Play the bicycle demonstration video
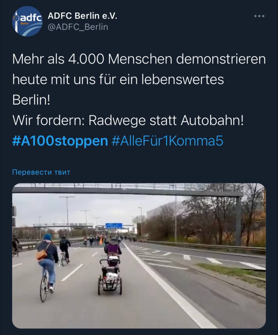Image resolution: width=278 pixels, height=335 pixels. pos(139,256)
